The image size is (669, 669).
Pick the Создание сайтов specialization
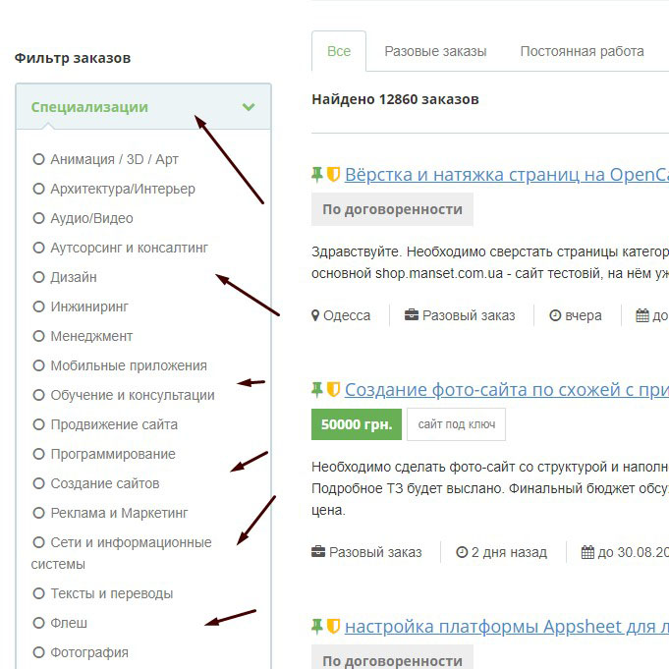point(39,483)
